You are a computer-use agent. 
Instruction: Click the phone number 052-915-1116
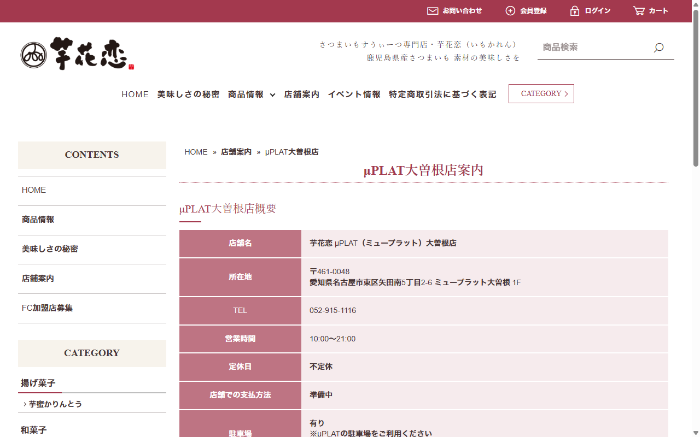[332, 310]
